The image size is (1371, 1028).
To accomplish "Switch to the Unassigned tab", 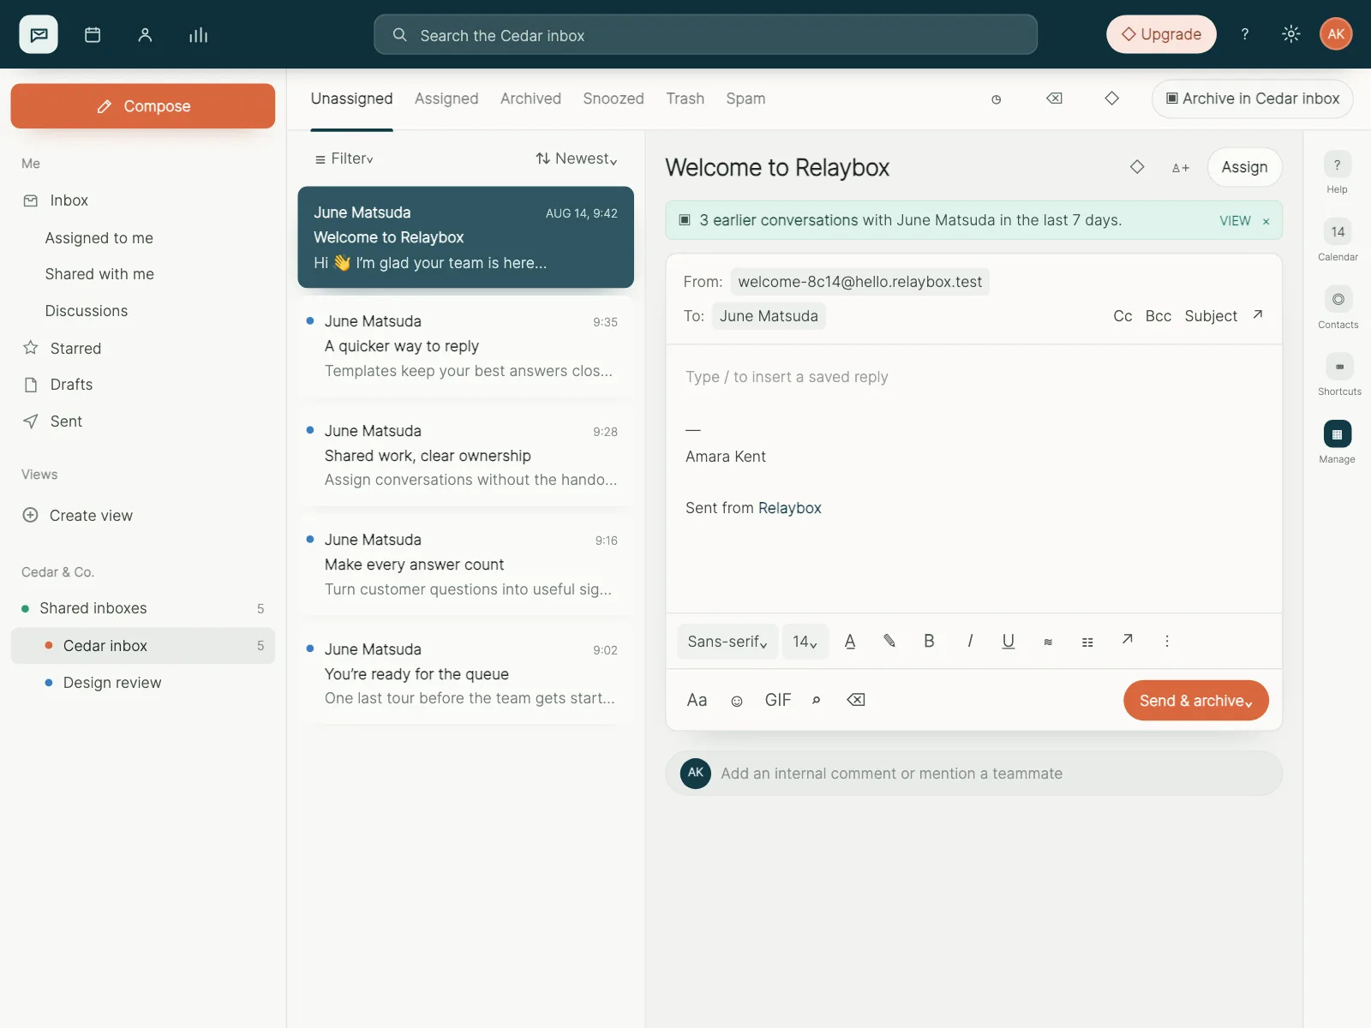I will coord(351,99).
